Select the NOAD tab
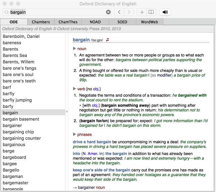Image resolution: width=216 pixels, height=192 pixels. coord(95,22)
